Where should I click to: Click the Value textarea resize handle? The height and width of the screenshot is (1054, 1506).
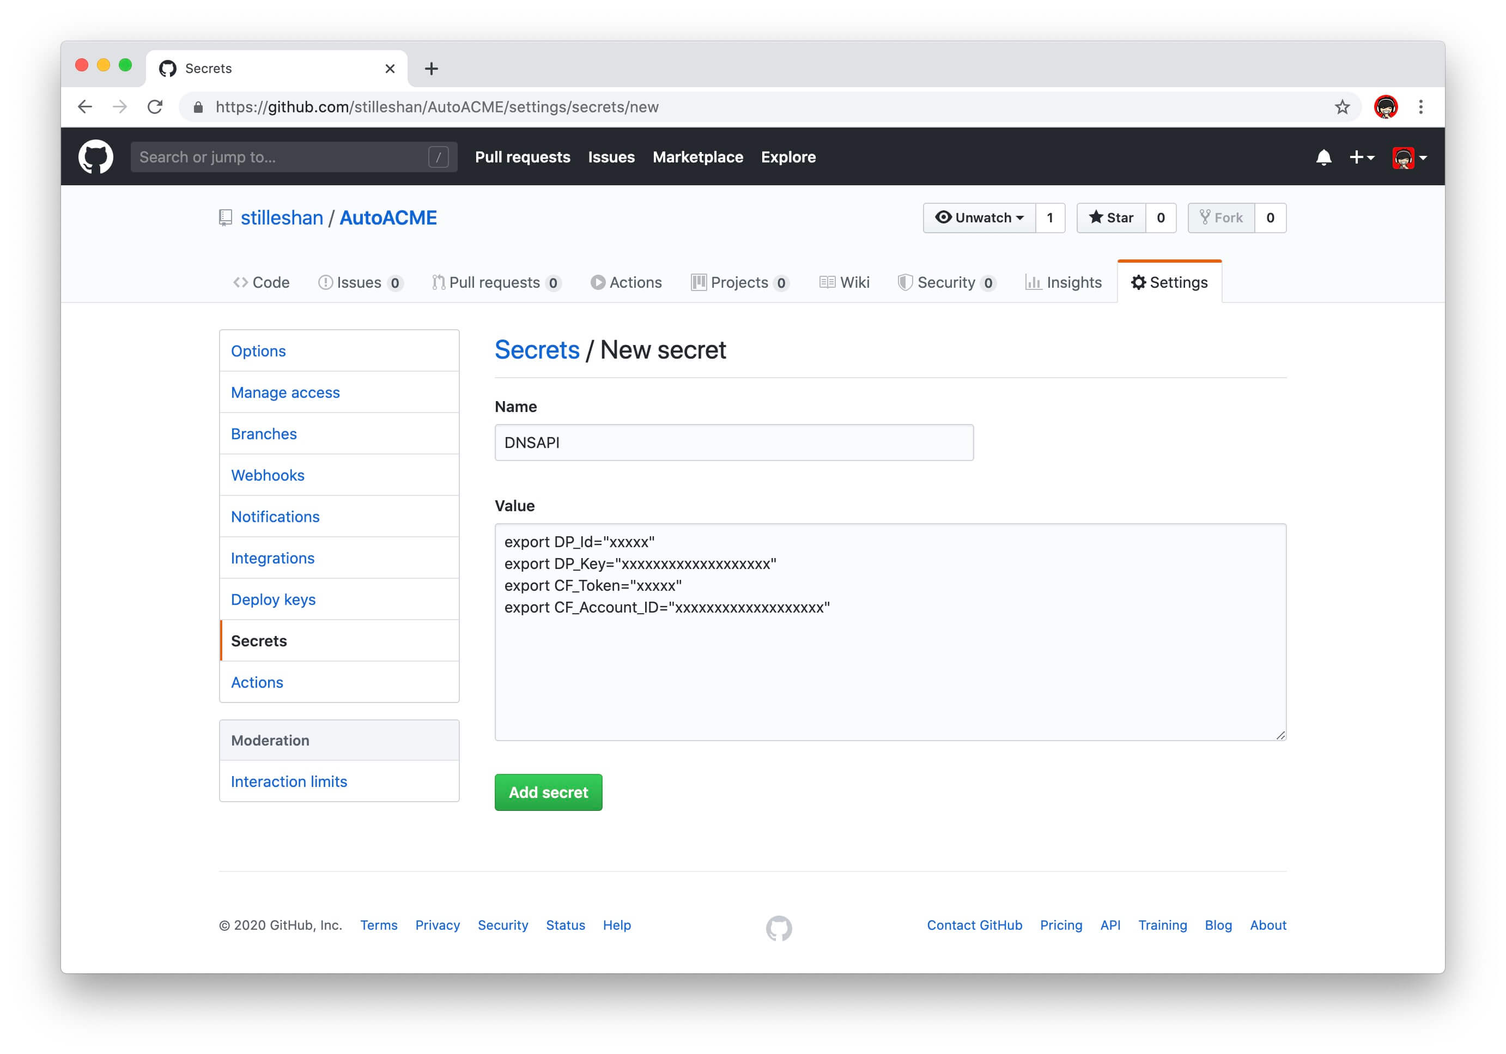(1280, 735)
